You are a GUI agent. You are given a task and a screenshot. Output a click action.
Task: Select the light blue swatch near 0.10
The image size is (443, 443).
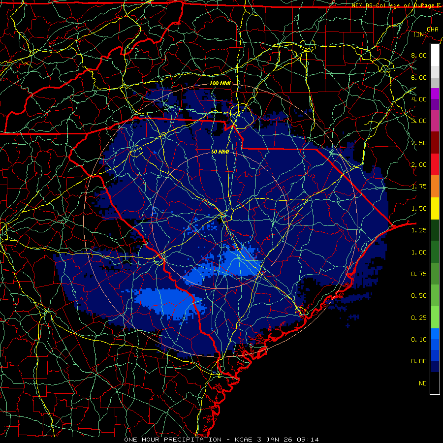pyautogui.click(x=435, y=334)
